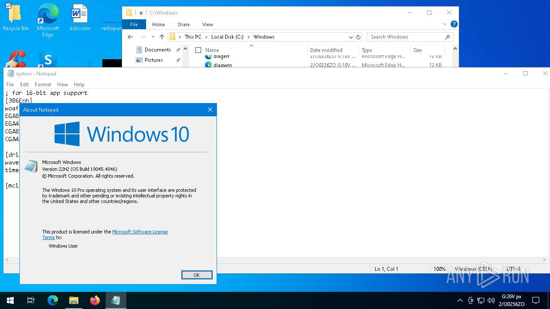Select Documents in Explorer navigation pane
This screenshot has height=309, width=550.
158,50
